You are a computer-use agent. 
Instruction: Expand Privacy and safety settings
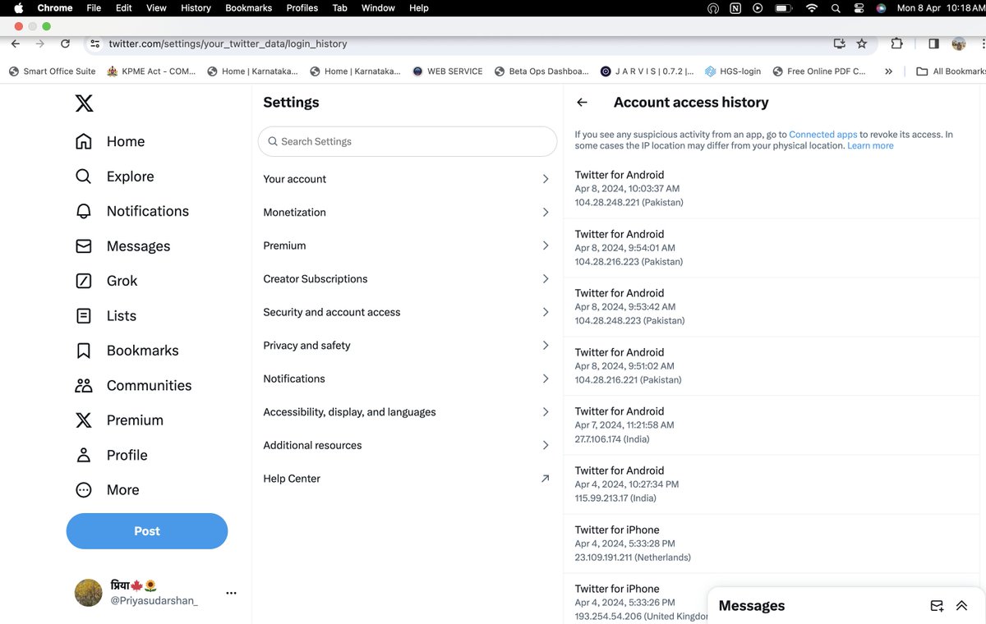pos(407,346)
